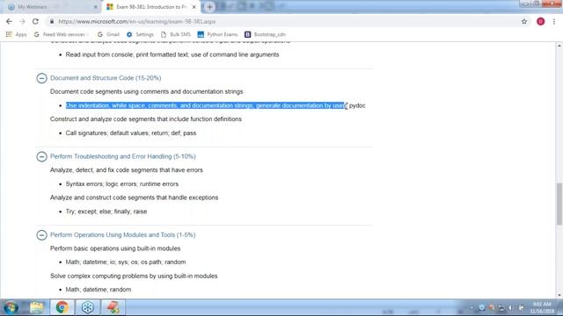The width and height of the screenshot is (563, 316).
Task: Open the Bulk SMS bookmark
Action: point(176,34)
